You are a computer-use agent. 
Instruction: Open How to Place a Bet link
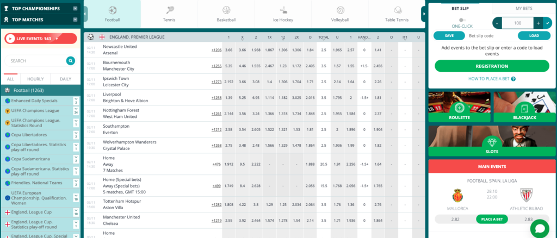click(x=492, y=79)
